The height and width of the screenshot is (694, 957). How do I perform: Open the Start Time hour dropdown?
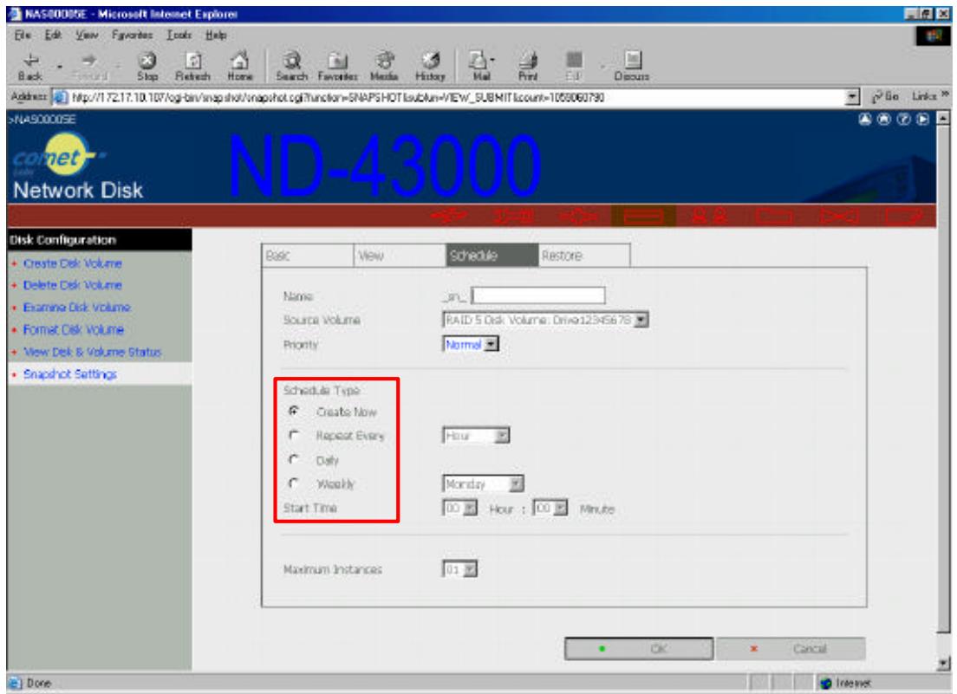click(x=459, y=508)
